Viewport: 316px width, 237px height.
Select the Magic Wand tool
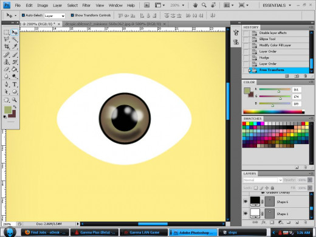click(x=15, y=39)
